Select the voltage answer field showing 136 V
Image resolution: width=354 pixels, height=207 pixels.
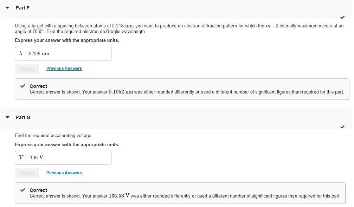tap(63, 157)
